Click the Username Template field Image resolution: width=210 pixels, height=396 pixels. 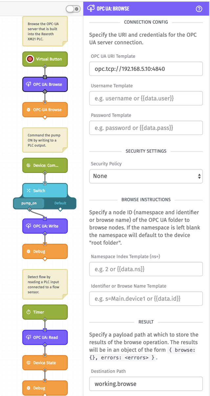tap(146, 98)
